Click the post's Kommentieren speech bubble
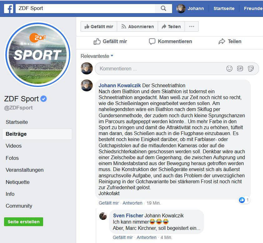This screenshot has height=243, width=263. (171, 42)
